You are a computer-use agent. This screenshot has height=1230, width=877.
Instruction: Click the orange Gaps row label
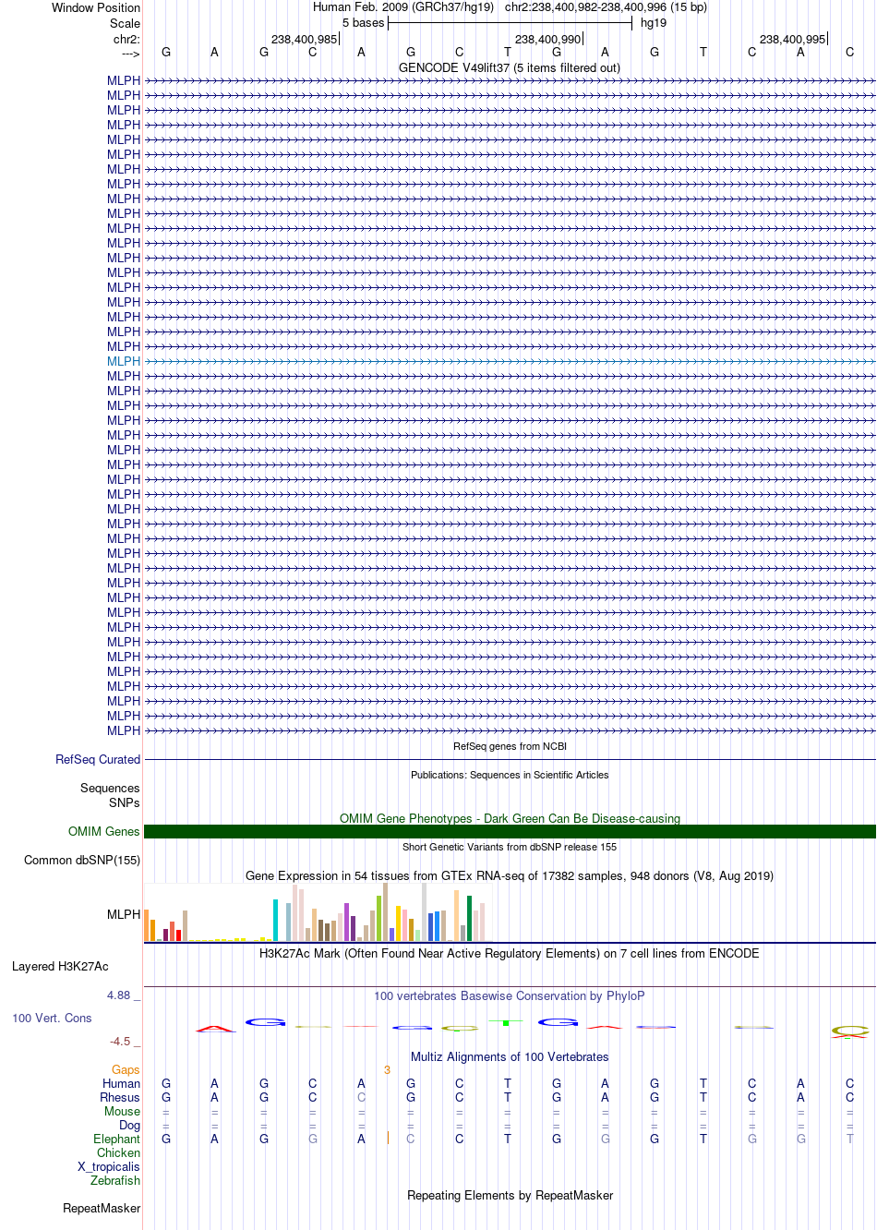coord(126,1069)
